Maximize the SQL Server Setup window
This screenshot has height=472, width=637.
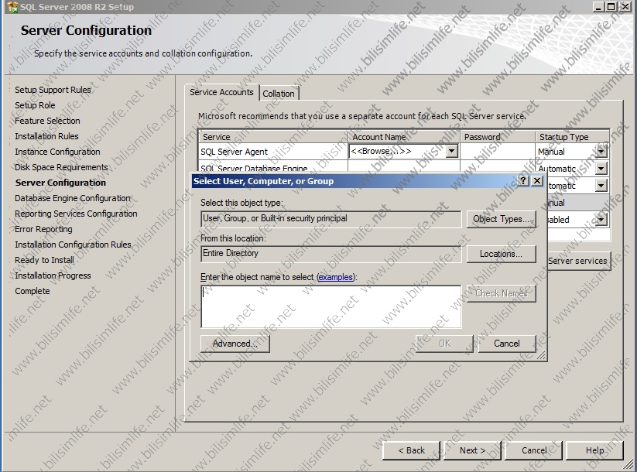click(611, 6)
